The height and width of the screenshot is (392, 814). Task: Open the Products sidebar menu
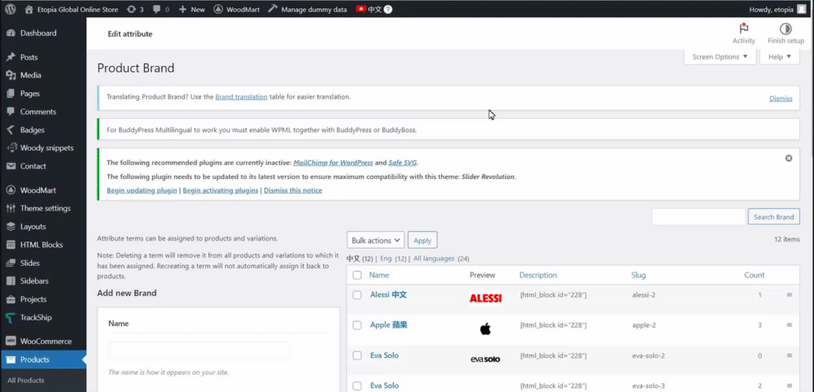pyautogui.click(x=43, y=359)
